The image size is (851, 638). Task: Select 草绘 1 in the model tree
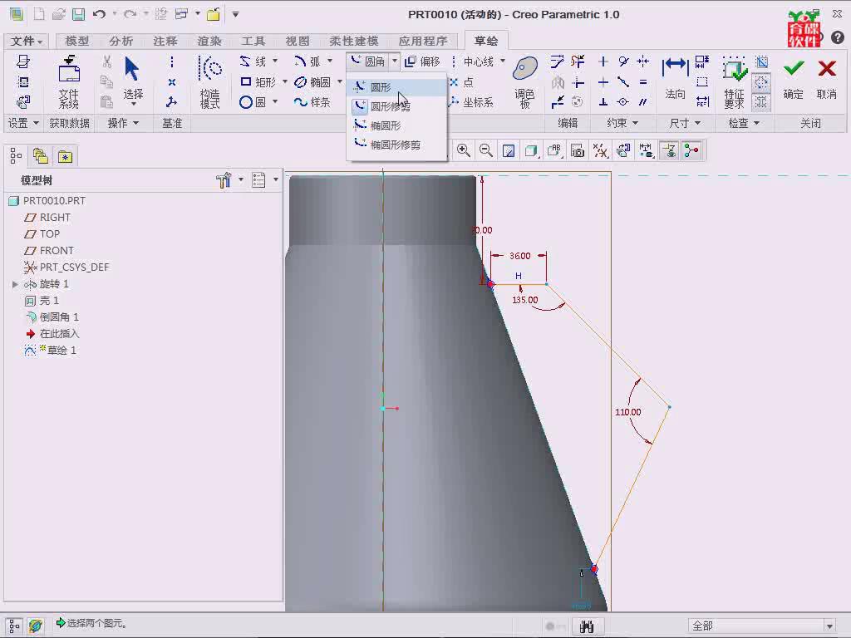point(50,351)
